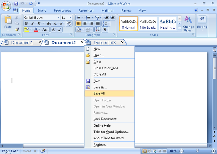Click the Microsoft Office Word Help icon

[196, 10]
